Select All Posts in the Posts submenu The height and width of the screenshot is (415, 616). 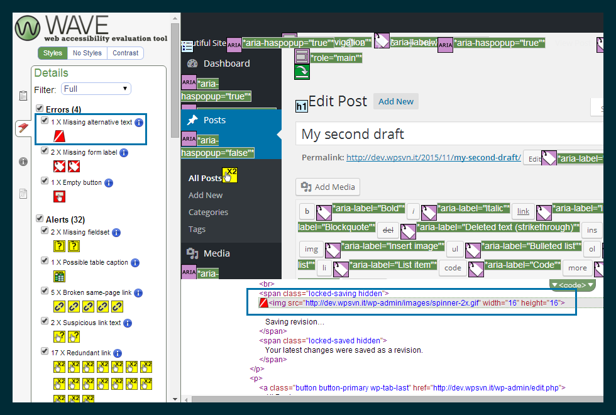(x=205, y=179)
